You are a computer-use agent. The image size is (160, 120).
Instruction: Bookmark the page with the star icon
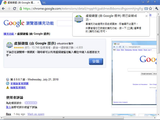tap(150, 9)
